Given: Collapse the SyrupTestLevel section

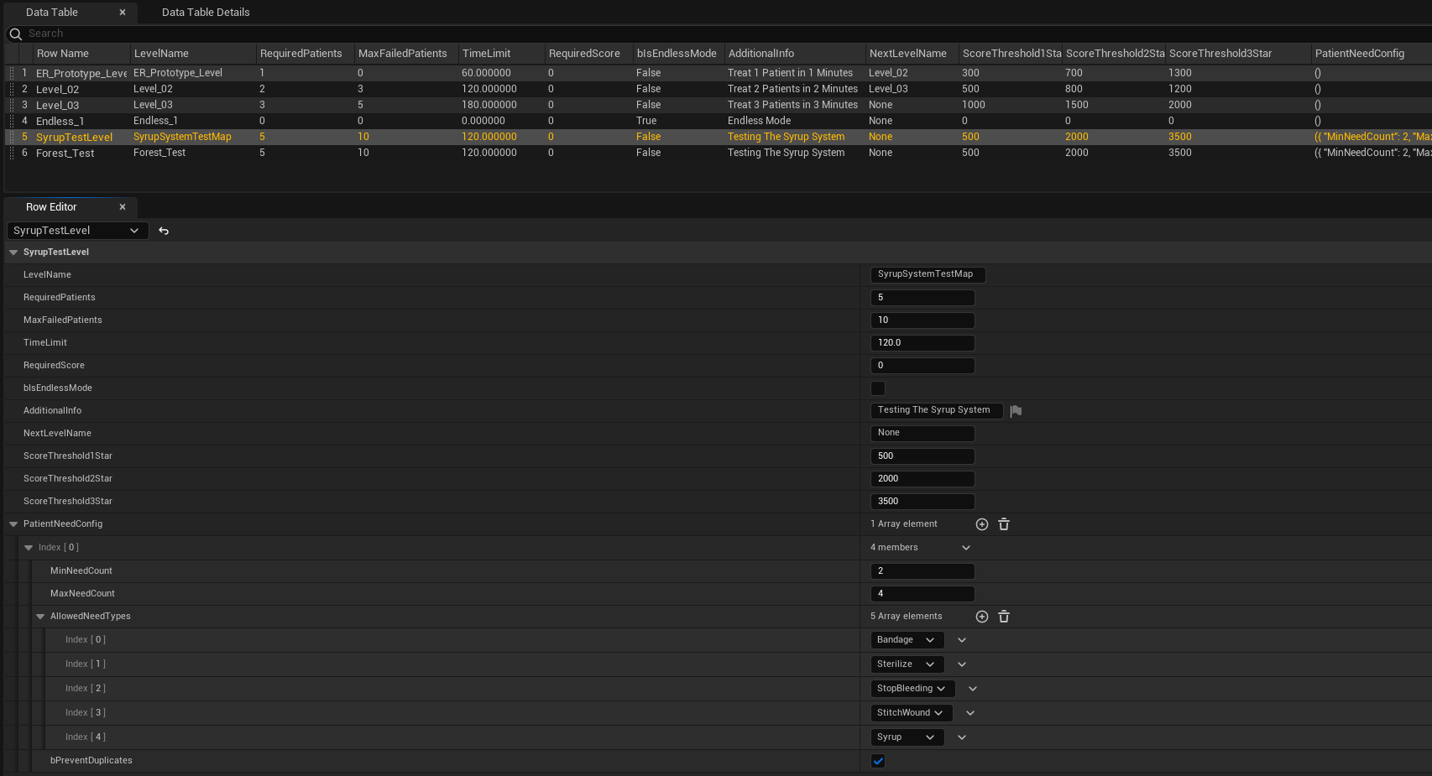Looking at the screenshot, I should coord(13,253).
